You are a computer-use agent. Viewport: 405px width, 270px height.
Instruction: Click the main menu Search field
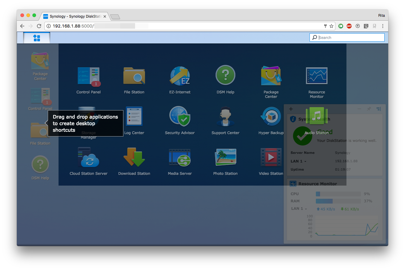point(347,37)
